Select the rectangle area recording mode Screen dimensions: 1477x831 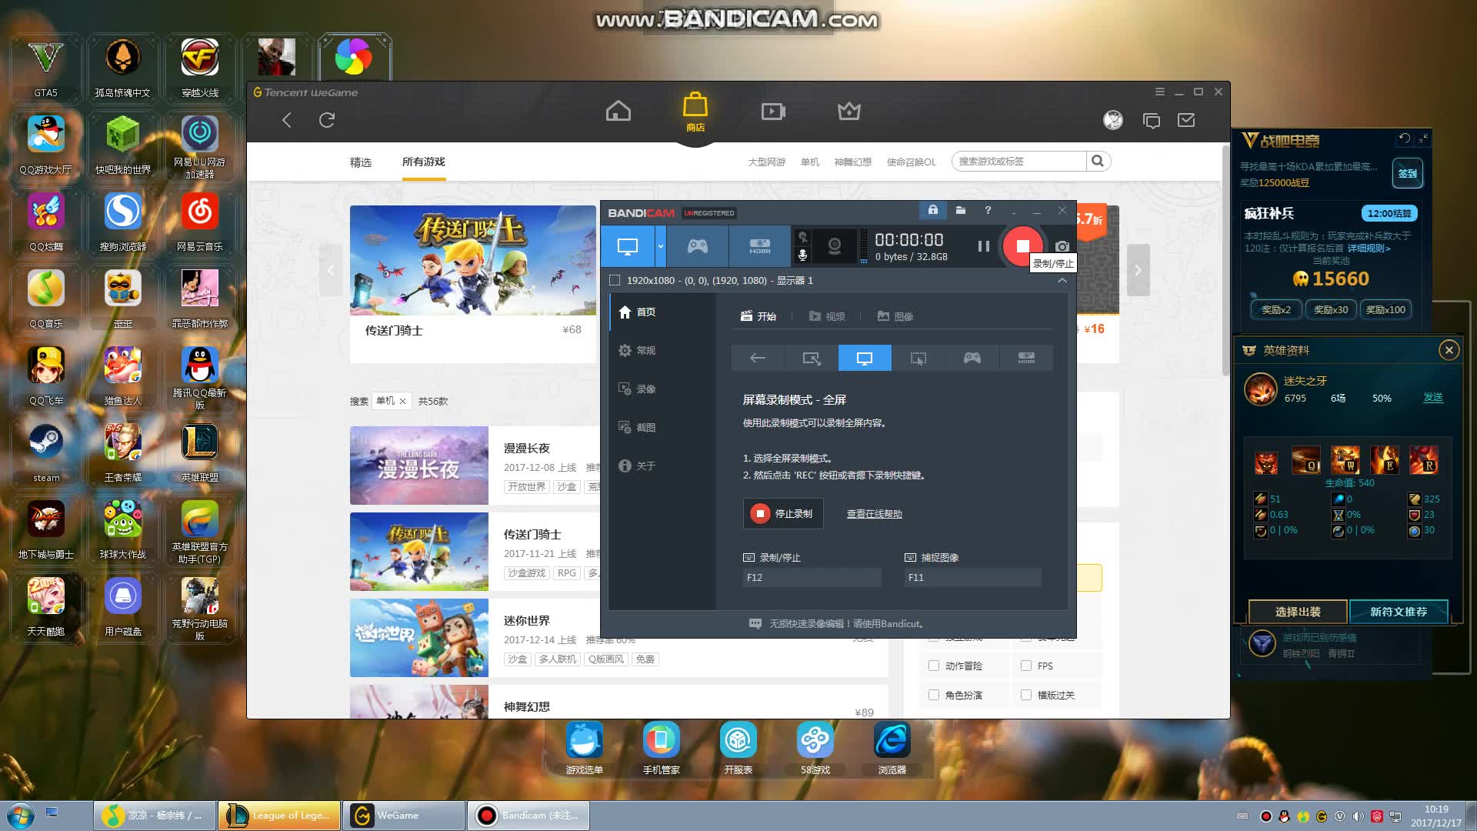(x=811, y=358)
